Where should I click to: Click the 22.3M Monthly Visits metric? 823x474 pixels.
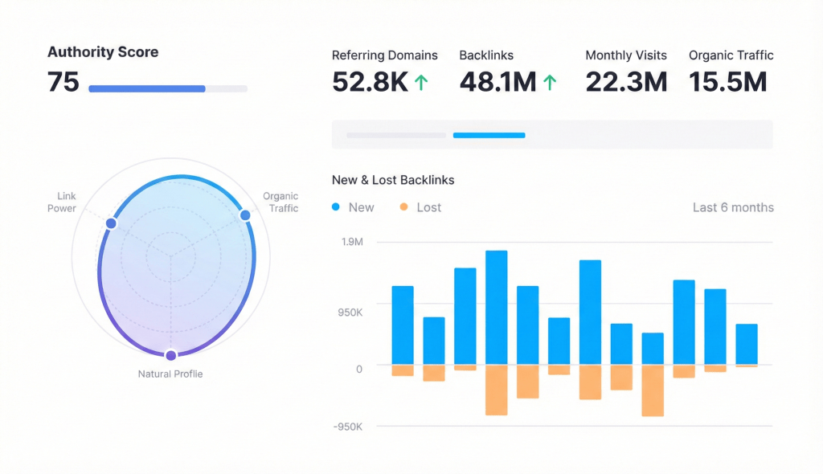pos(626,82)
